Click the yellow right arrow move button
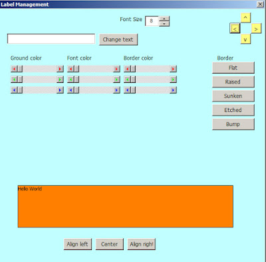This screenshot has width=266, height=262. click(256, 29)
